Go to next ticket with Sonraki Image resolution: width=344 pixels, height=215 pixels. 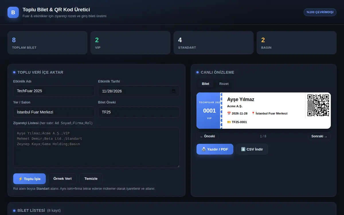(319, 136)
